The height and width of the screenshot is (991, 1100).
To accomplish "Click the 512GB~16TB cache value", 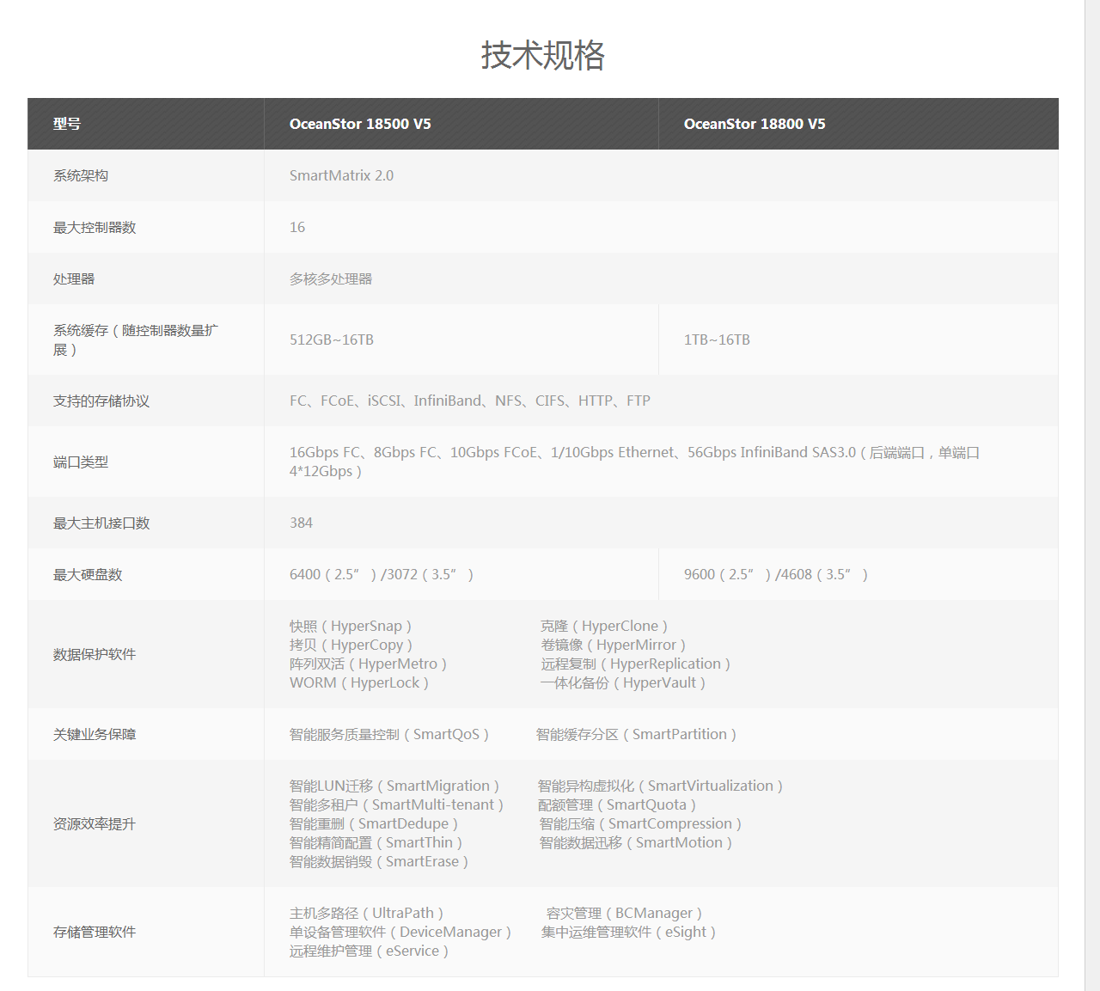I will point(332,340).
